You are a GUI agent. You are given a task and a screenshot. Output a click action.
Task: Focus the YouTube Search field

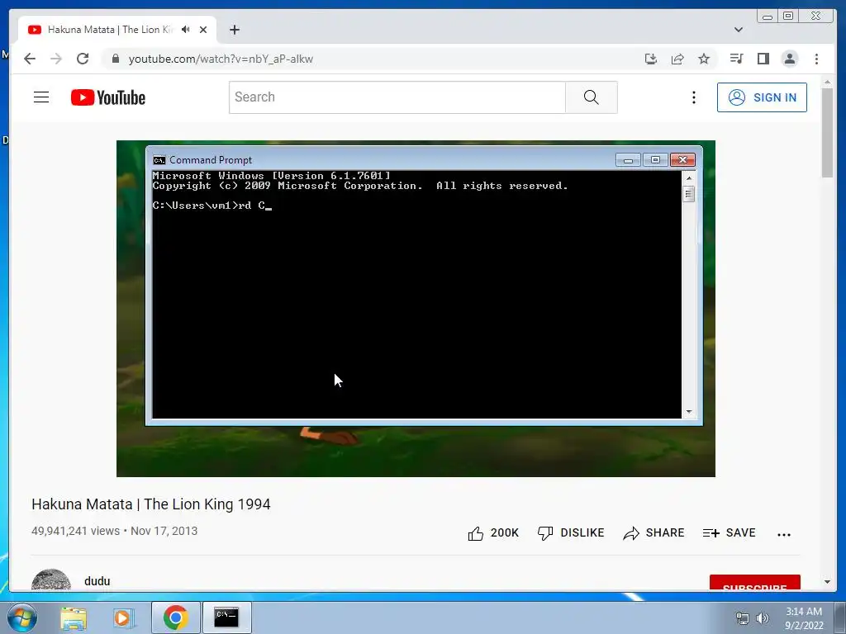pyautogui.click(x=397, y=97)
